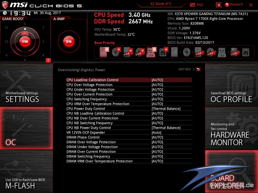Screen dimensions: 258x193
Task: Click the BIOS Ver E7A31AMS.120 text
Action: [x=188, y=38]
